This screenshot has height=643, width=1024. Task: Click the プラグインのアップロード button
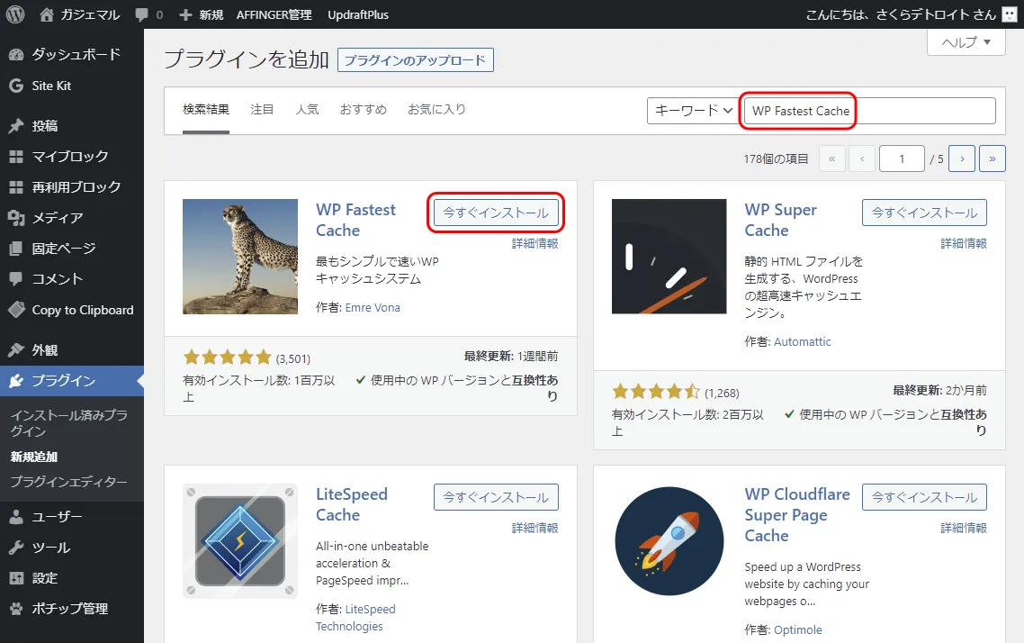(x=416, y=60)
